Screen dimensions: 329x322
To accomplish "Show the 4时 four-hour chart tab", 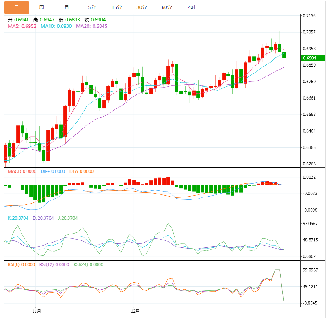I will click(x=191, y=7).
